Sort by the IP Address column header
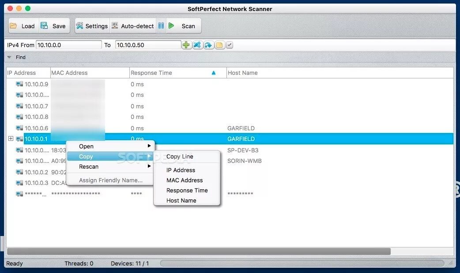Screen dimensions: 460x273 tap(28, 73)
